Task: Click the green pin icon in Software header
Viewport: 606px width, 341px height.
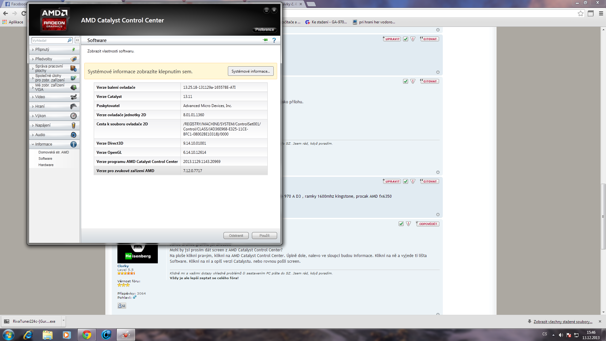Action: pyautogui.click(x=265, y=40)
